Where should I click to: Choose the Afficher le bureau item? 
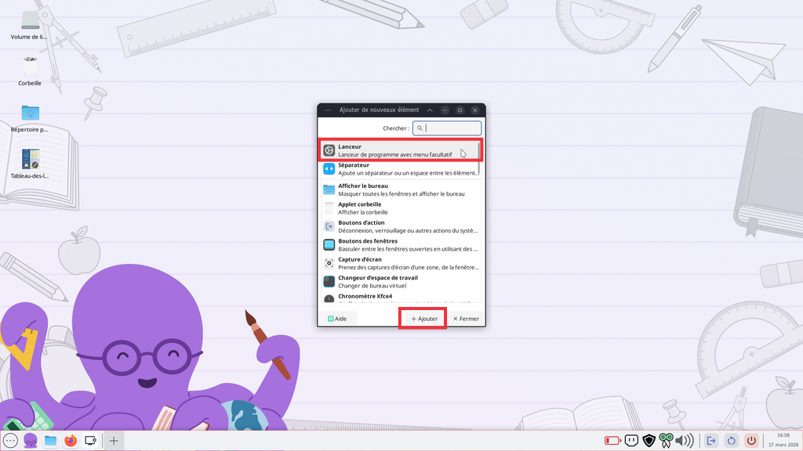click(x=400, y=189)
